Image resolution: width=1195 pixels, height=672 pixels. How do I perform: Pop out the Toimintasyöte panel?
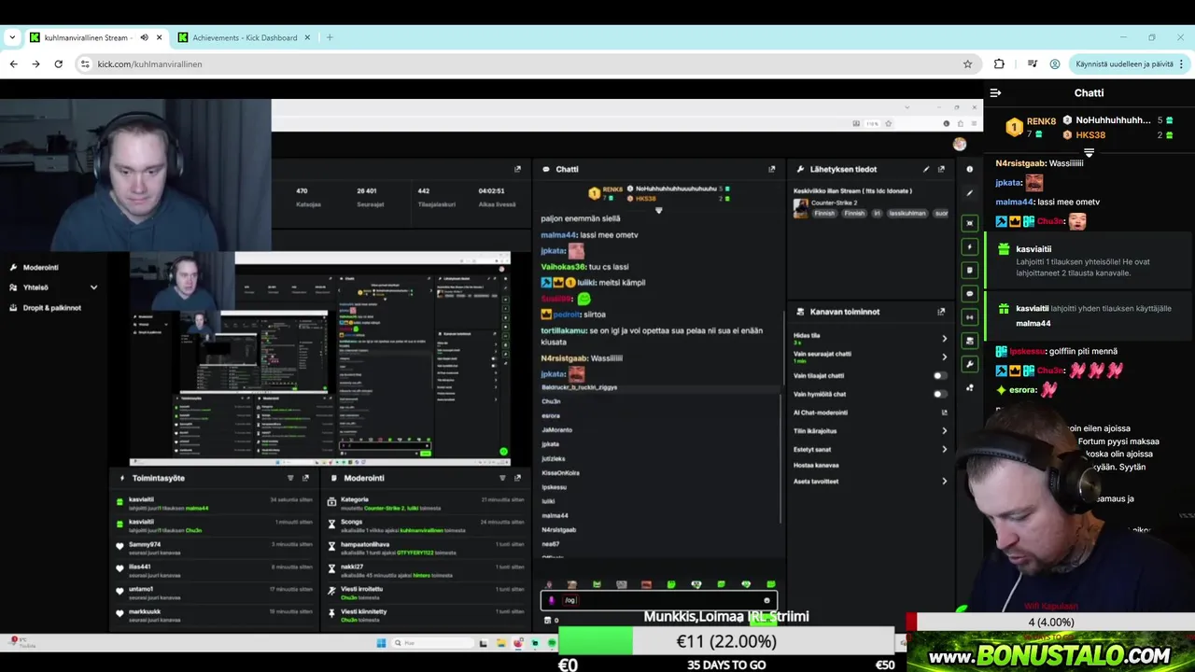point(305,478)
